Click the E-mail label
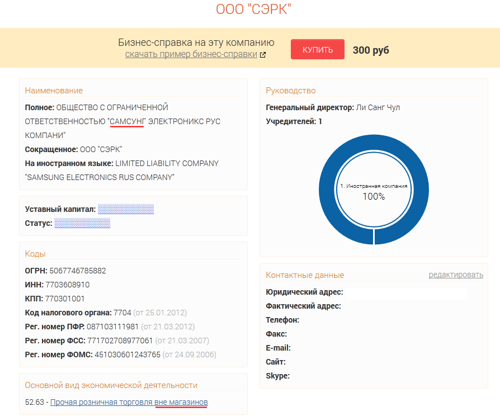This screenshot has height=416, width=500. coord(278,348)
